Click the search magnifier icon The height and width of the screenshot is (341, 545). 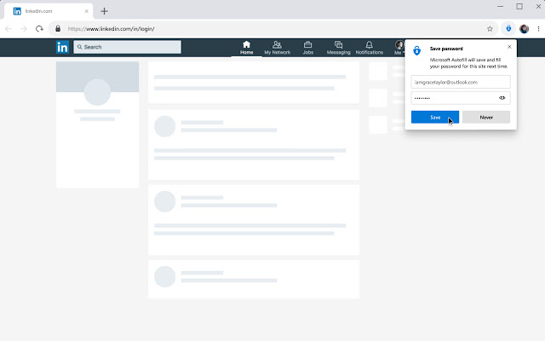tap(79, 47)
